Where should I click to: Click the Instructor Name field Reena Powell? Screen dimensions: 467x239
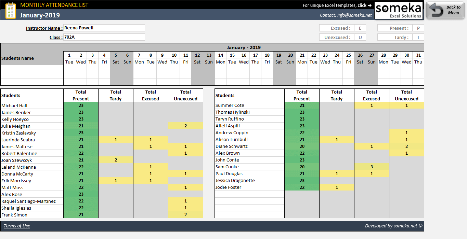click(x=104, y=28)
